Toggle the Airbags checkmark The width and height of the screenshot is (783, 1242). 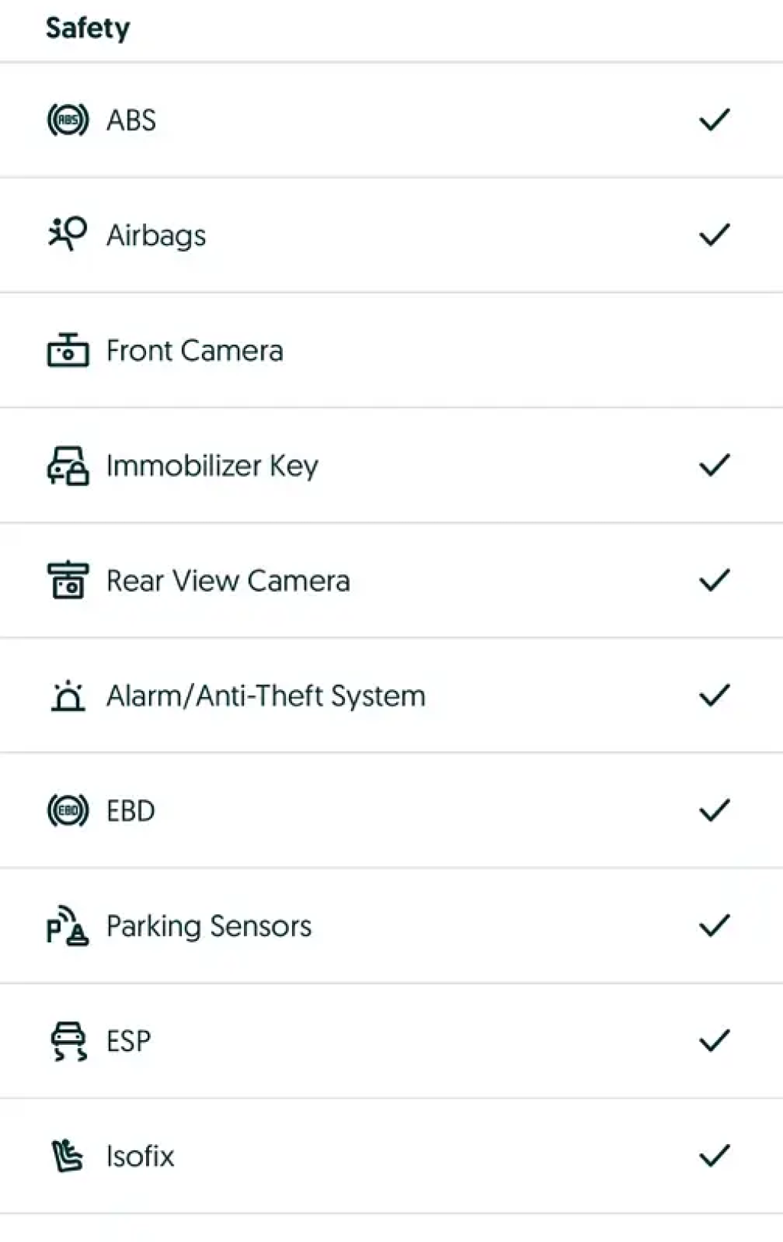[714, 235]
